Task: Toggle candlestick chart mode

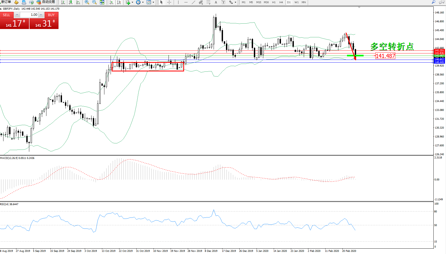Action: pyautogui.click(x=71, y=2)
